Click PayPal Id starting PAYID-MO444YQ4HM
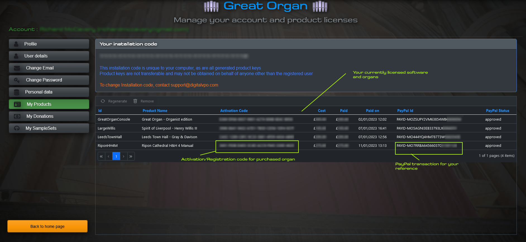This screenshot has height=242, width=526. pyautogui.click(x=428, y=137)
